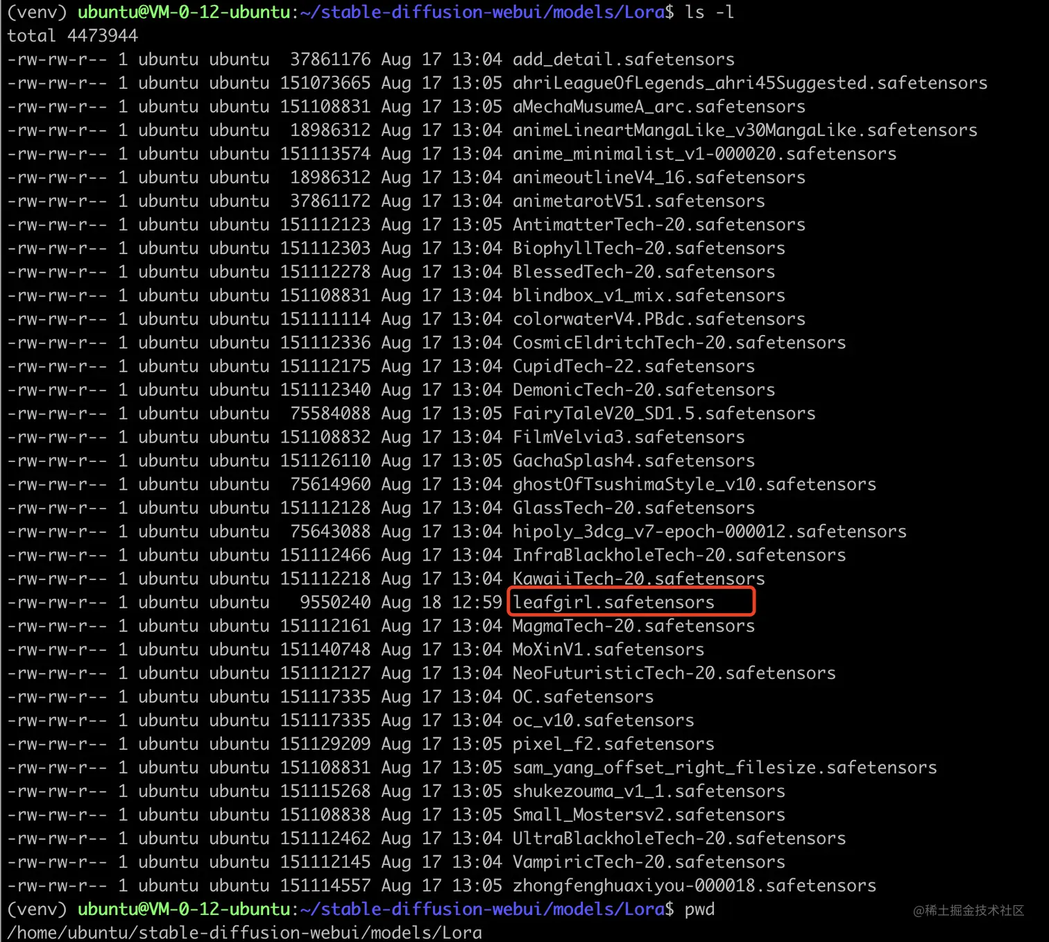
Task: Click the 'total 4473944' output line
Action: point(73,36)
